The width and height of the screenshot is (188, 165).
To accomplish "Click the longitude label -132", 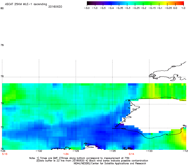I will tap(39, 151).
